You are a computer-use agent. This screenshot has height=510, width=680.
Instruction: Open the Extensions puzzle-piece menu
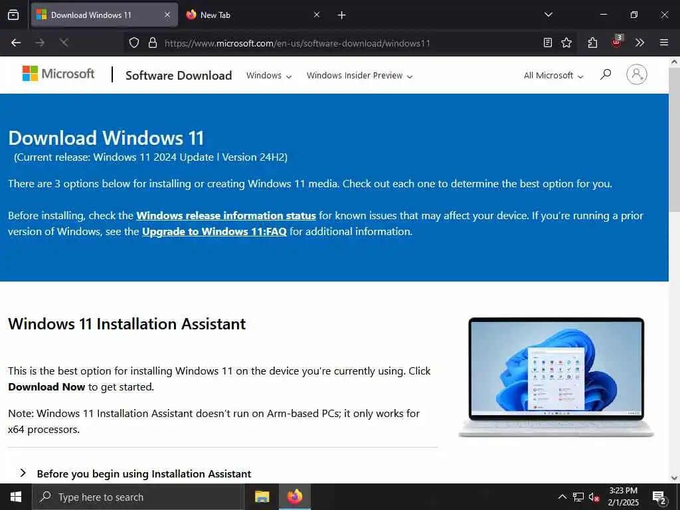coord(593,42)
